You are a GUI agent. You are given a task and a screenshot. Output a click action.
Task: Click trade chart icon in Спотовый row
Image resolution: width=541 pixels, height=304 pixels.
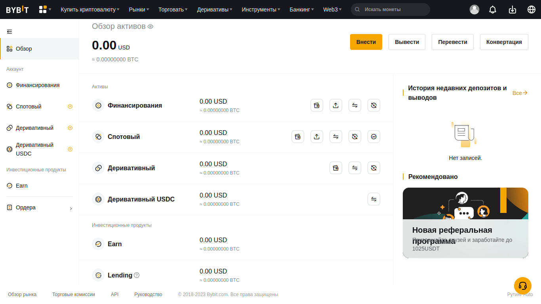373,137
